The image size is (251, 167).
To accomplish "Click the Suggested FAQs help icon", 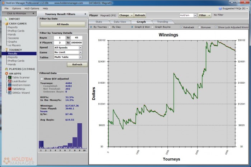I will (x=220, y=9).
